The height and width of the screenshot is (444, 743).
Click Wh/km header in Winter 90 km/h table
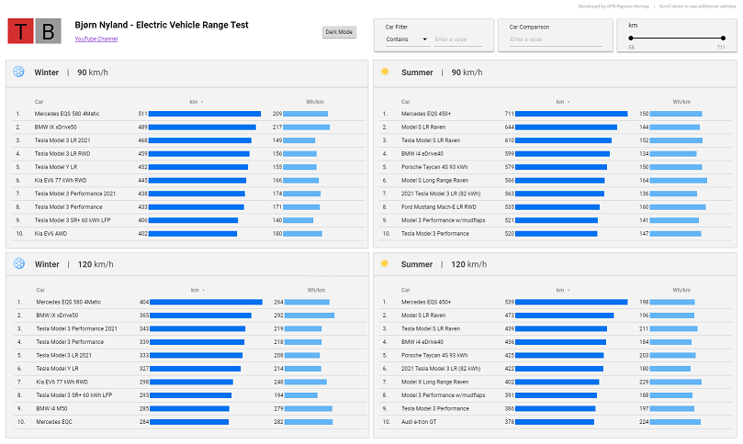pyautogui.click(x=315, y=102)
